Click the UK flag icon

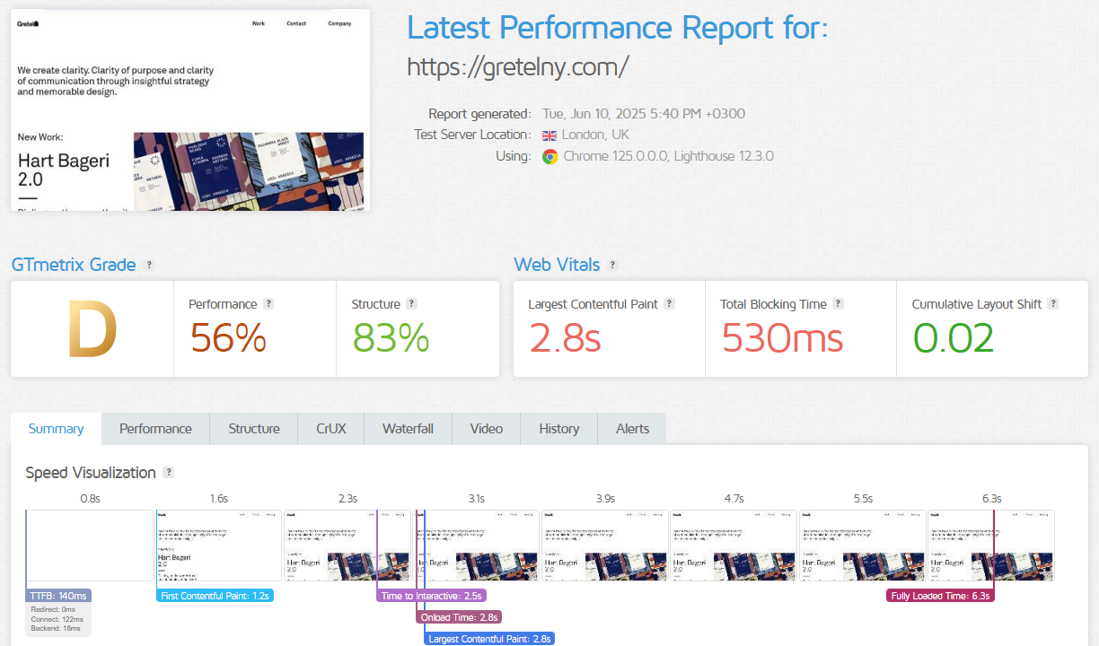[x=549, y=135]
